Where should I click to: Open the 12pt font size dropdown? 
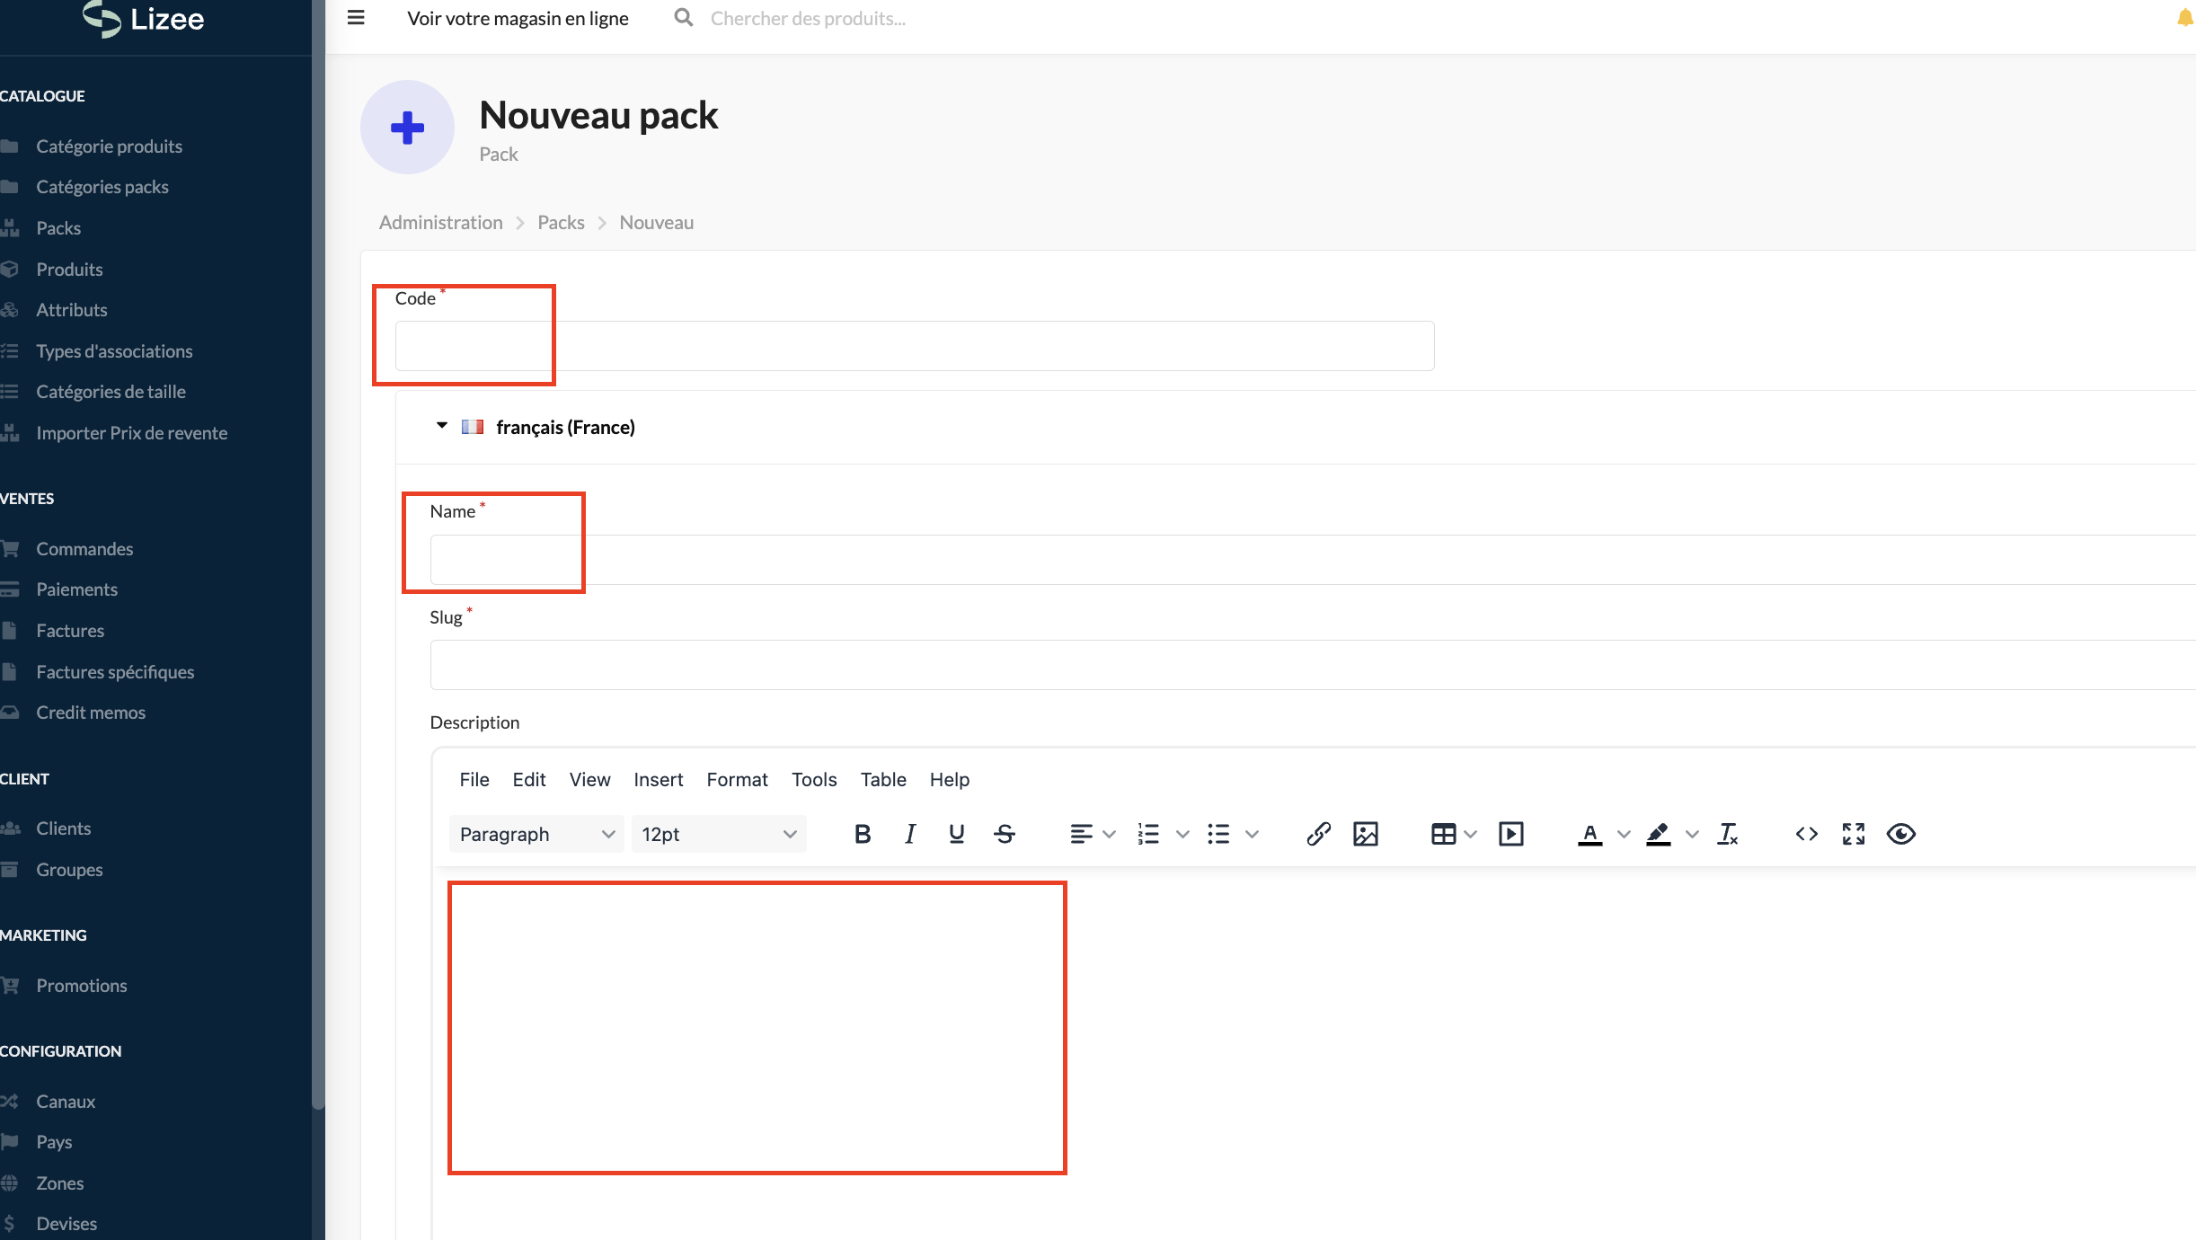[718, 834]
